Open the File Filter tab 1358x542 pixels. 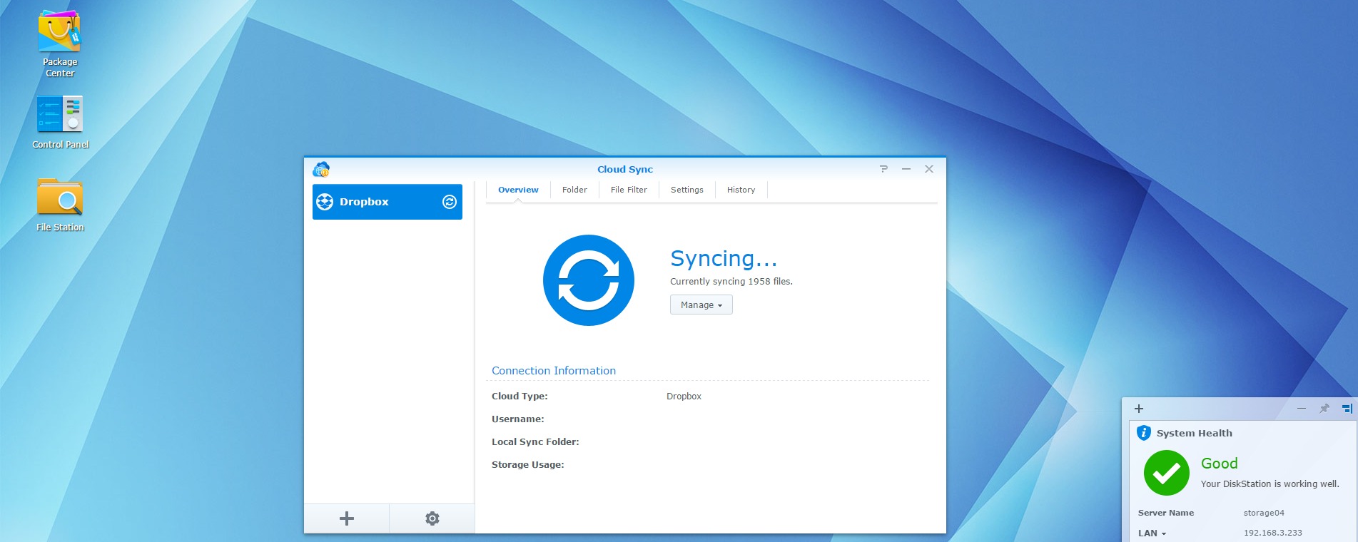pyautogui.click(x=629, y=190)
